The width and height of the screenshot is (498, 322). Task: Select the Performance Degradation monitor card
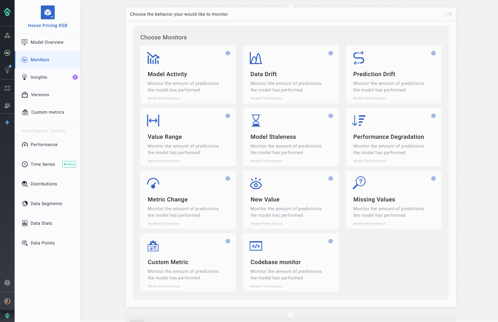click(393, 137)
